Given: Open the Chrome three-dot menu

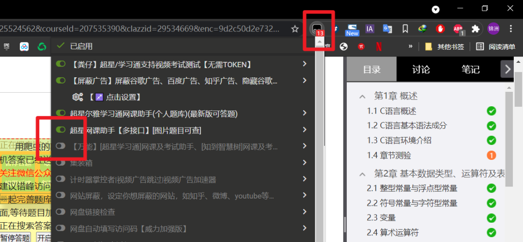Looking at the screenshot, I should click(x=511, y=29).
